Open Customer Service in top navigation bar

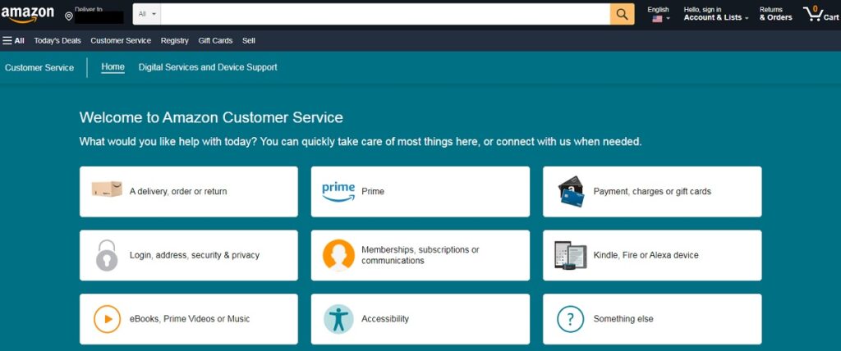point(121,41)
